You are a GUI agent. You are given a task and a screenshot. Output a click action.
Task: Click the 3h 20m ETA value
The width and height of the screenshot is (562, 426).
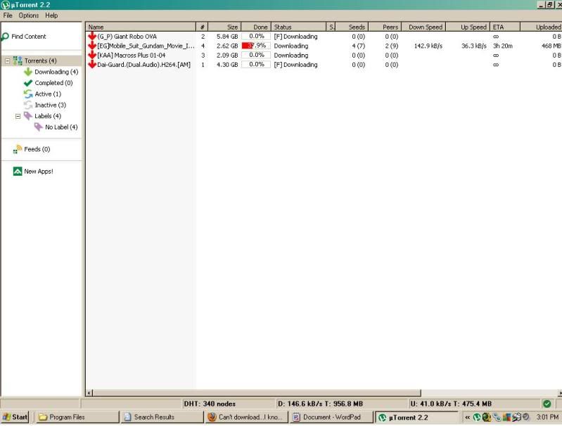pos(502,46)
